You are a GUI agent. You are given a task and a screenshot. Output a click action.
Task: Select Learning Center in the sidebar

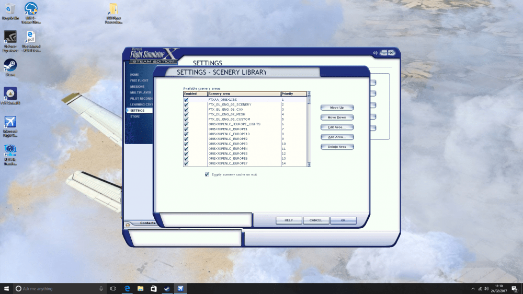(141, 104)
